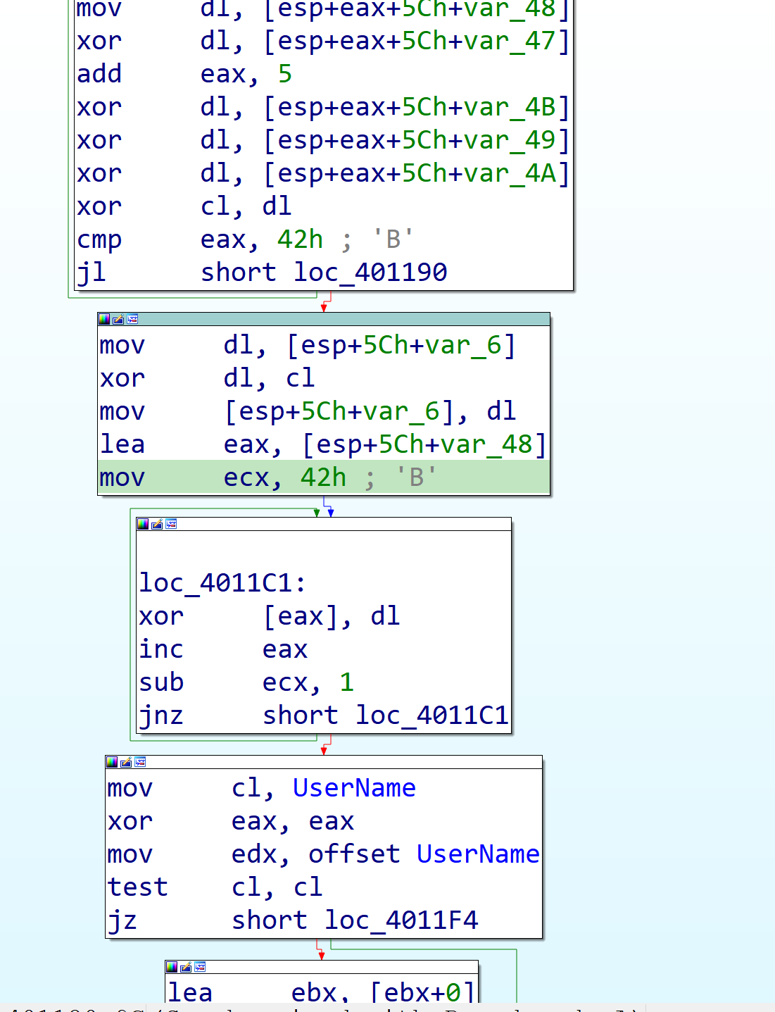Click the pencil edit icon on the mov dl, [esp+5Ch+var_6] node

pyautogui.click(x=118, y=319)
